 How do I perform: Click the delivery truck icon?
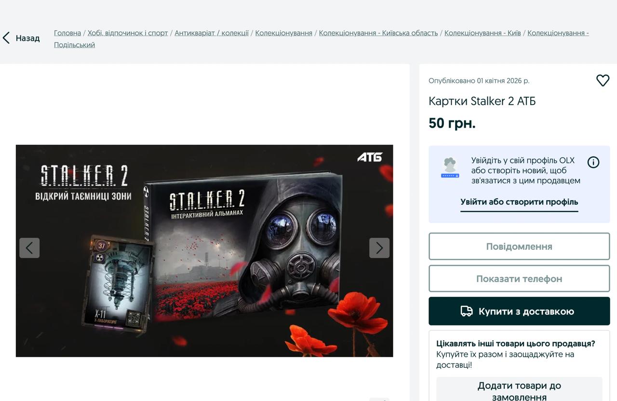(x=467, y=311)
